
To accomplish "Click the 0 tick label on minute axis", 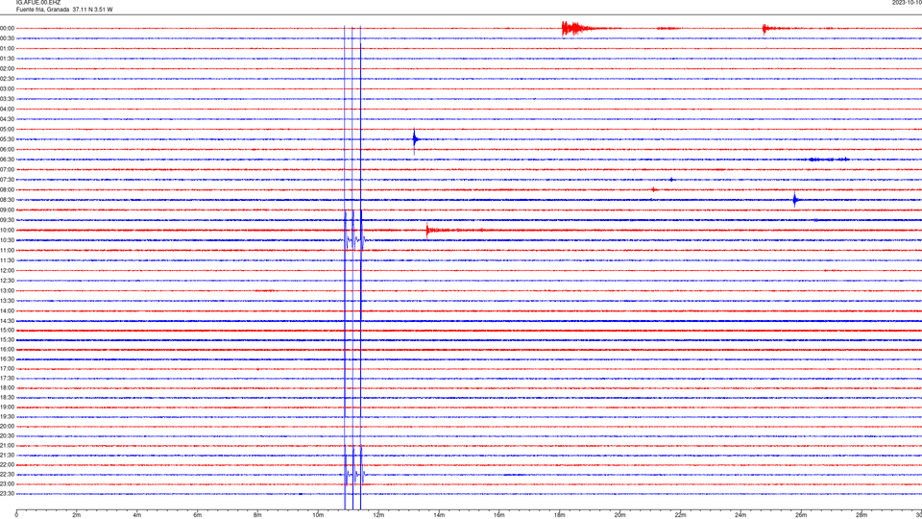I will (16, 515).
